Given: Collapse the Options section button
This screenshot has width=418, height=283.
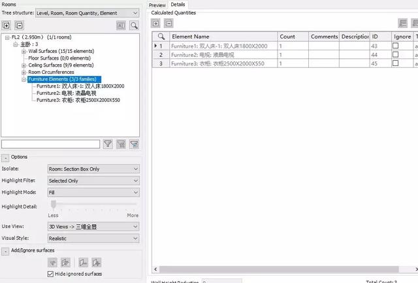Looking at the screenshot, I should (5, 157).
